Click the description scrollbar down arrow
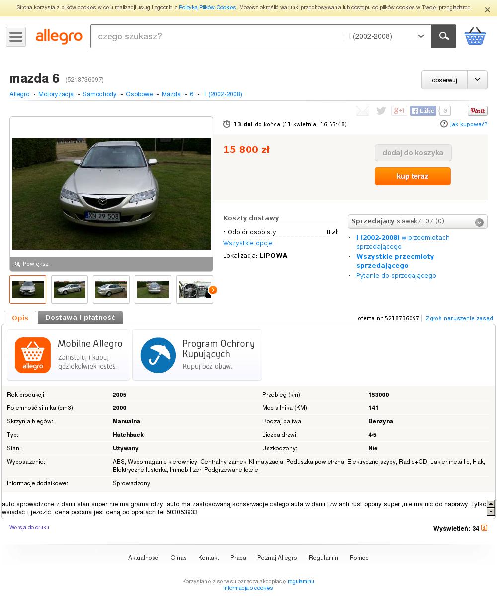Viewport: 497px width, 596px height. coord(491,512)
